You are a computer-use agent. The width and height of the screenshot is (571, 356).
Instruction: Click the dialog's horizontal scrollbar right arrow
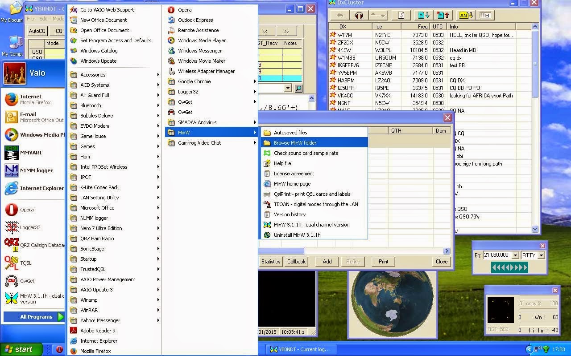[446, 251]
